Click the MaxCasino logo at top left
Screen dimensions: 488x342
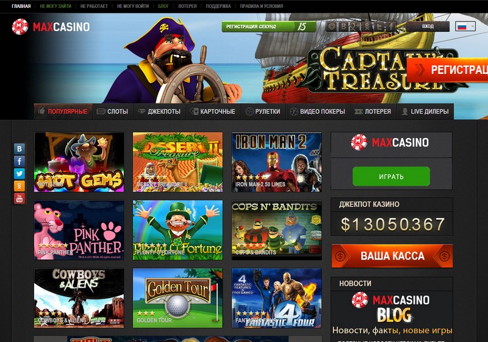point(51,27)
